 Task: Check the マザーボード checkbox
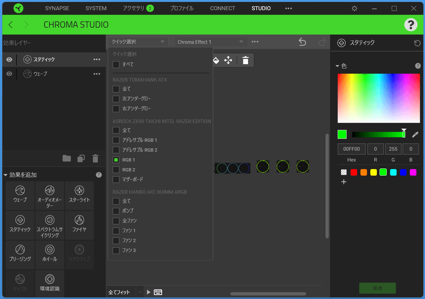point(116,180)
